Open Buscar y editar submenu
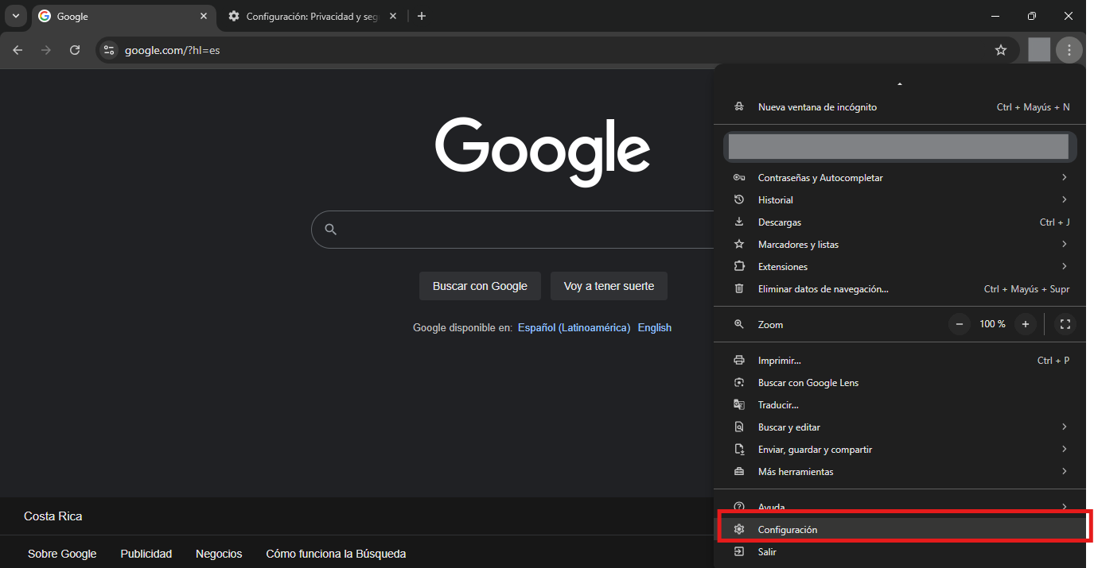Viewport: 1094px width, 568px height. pyautogui.click(x=900, y=427)
